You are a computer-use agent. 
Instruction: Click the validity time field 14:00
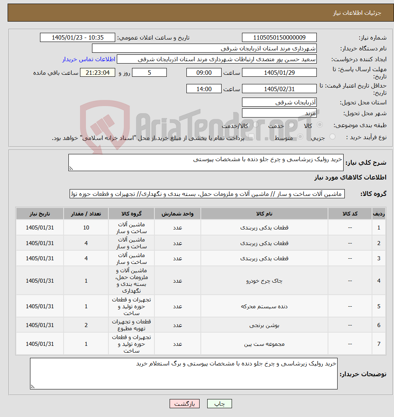click(x=204, y=89)
